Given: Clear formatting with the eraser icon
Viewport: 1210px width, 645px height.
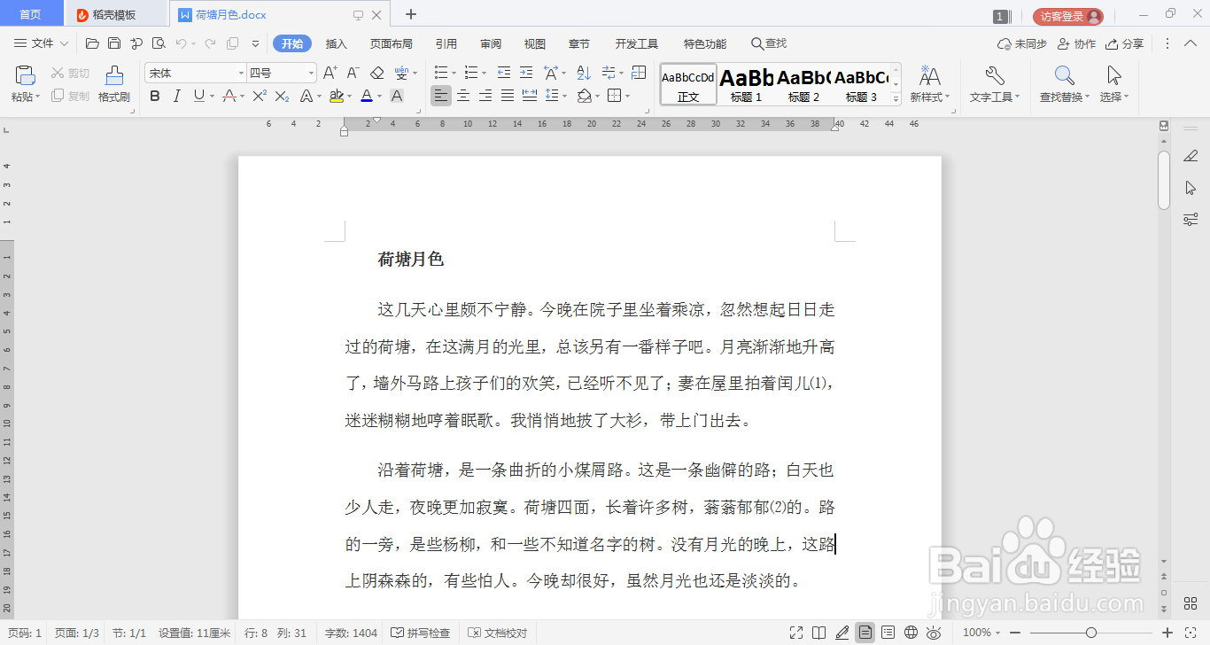Looking at the screenshot, I should 376,73.
